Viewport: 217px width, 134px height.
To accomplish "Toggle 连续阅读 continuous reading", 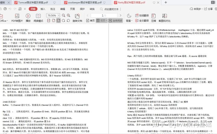I will [x=115, y=21].
